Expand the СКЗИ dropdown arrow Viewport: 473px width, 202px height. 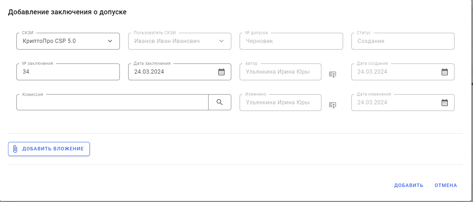pos(110,41)
